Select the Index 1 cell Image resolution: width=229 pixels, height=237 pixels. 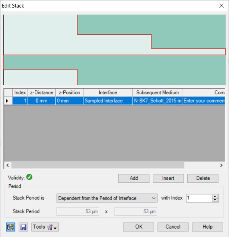(20, 101)
